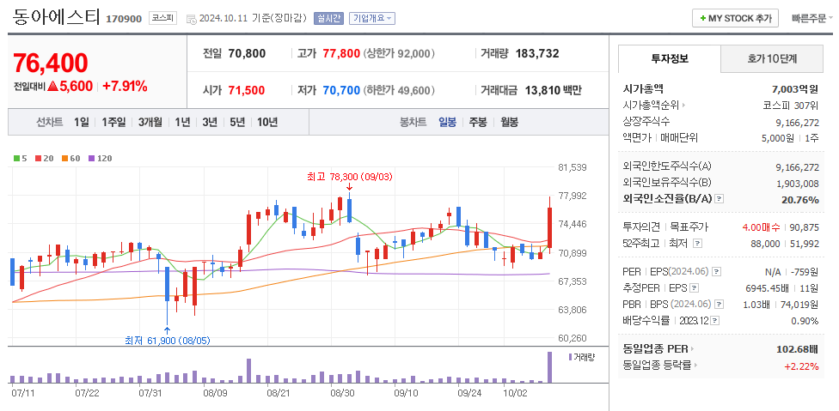Click the current price 76,400
The width and height of the screenshot is (839, 411).
51,63
